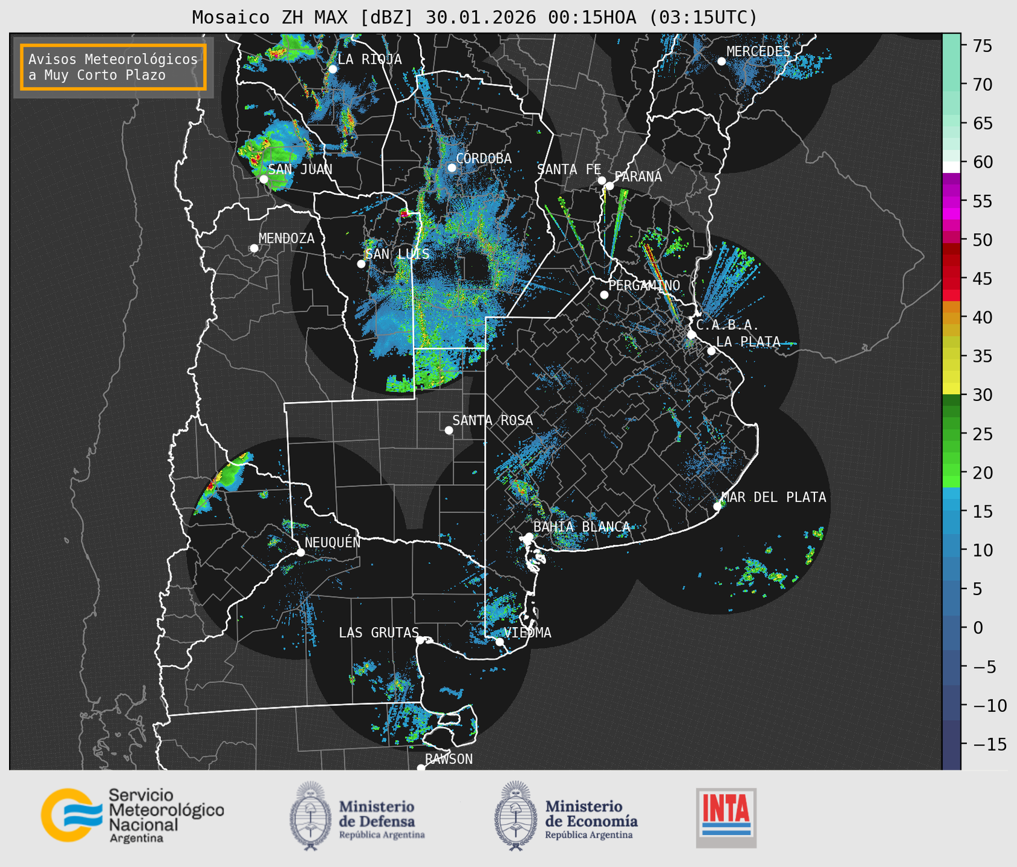Select the SANTA FE city marker dot

tap(602, 180)
